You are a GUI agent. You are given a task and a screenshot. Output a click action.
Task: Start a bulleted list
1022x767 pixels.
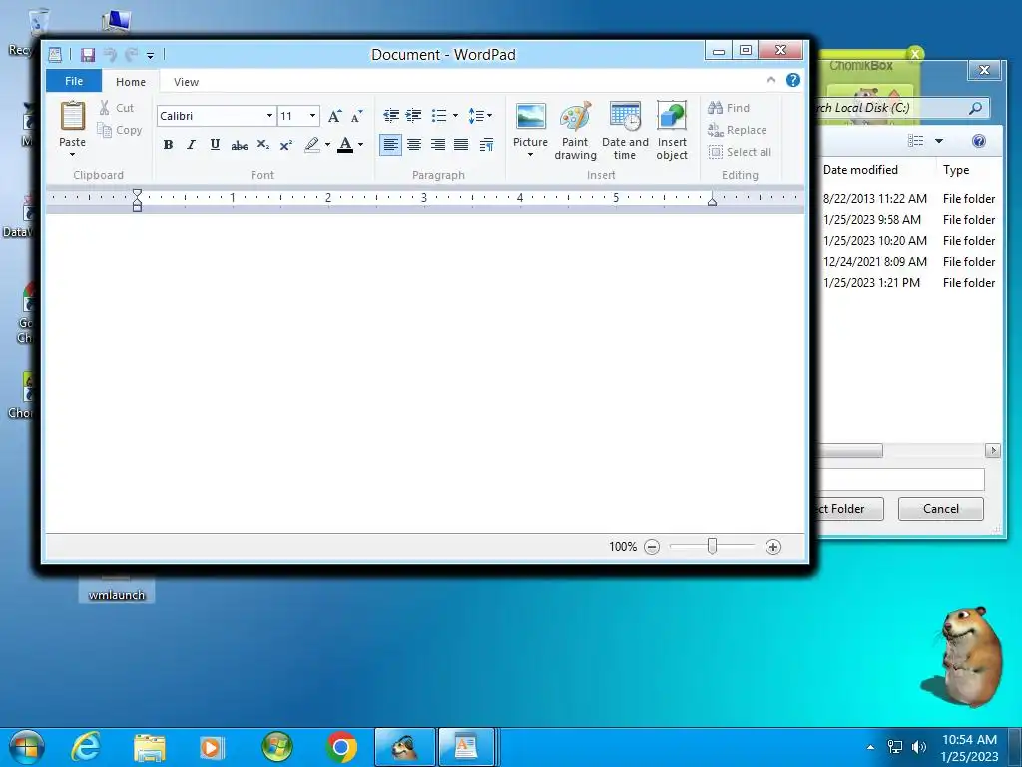click(439, 116)
